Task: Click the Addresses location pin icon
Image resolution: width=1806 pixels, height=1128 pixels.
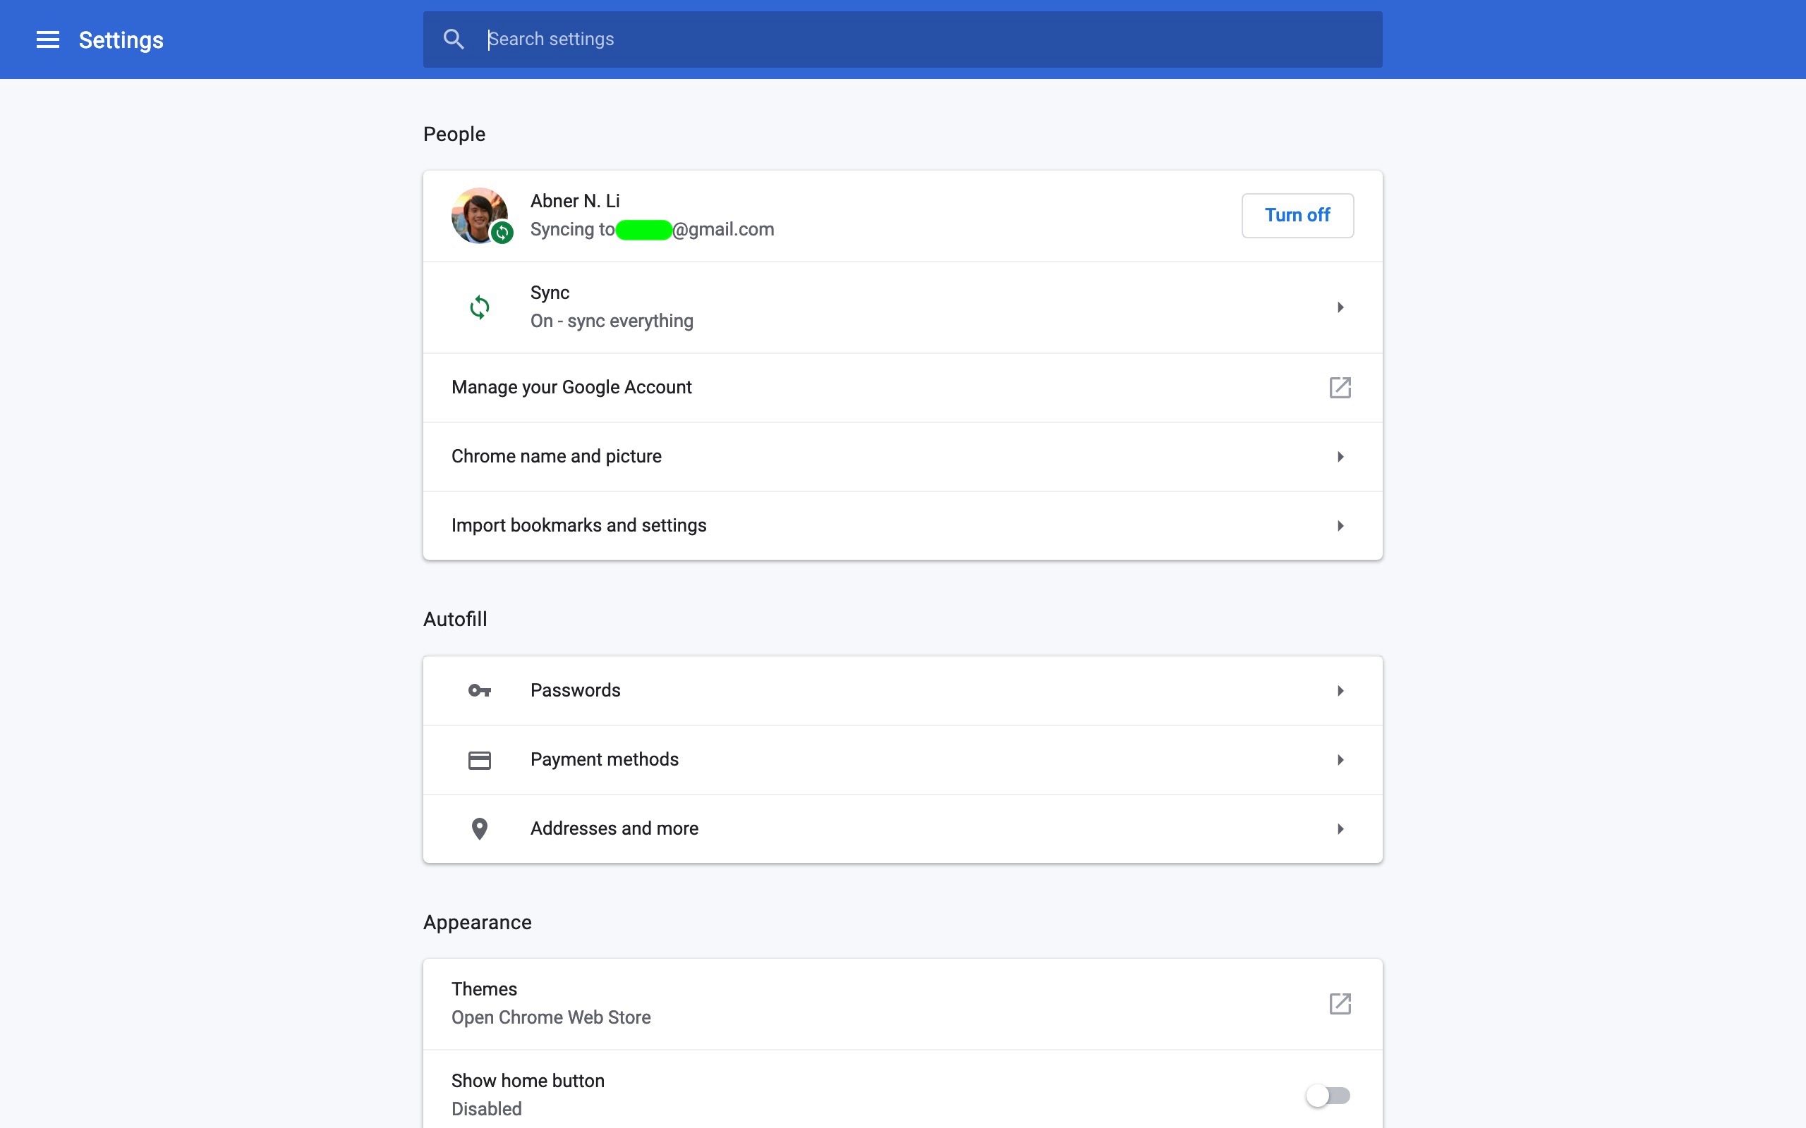Action: click(479, 829)
